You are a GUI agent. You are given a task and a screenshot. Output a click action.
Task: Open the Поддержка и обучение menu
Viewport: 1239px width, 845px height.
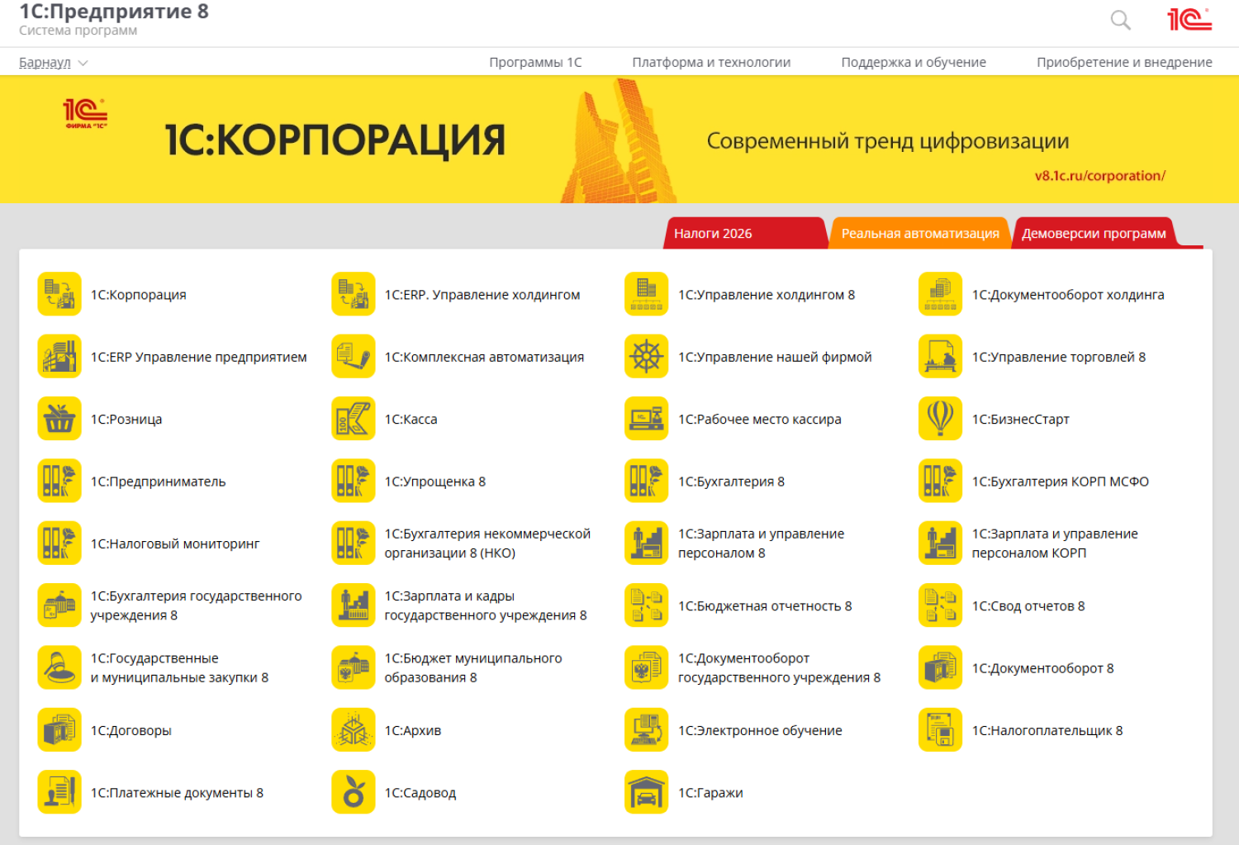click(x=913, y=63)
